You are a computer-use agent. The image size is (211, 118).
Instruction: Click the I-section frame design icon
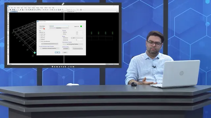click(x=78, y=10)
